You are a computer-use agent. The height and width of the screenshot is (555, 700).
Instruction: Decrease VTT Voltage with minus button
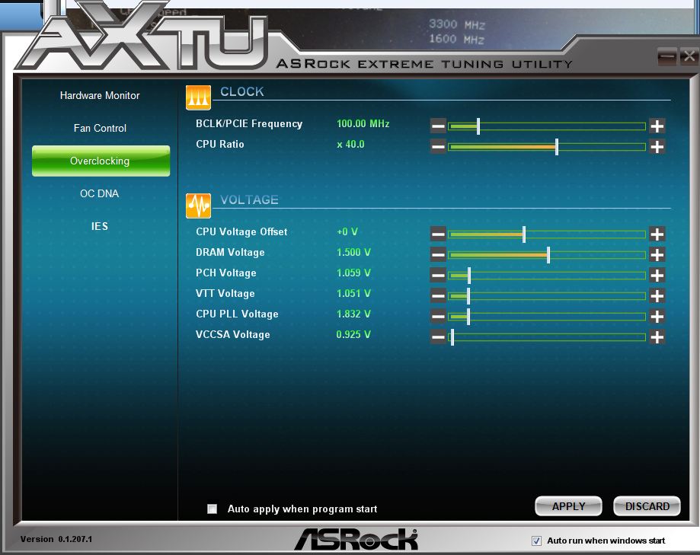coord(438,296)
